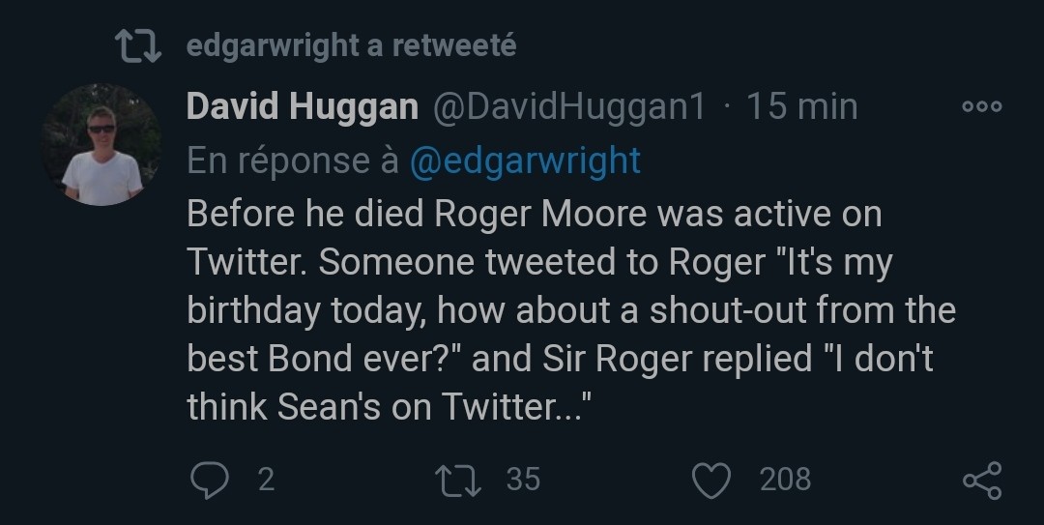Like the tweet with the heart icon

click(711, 481)
